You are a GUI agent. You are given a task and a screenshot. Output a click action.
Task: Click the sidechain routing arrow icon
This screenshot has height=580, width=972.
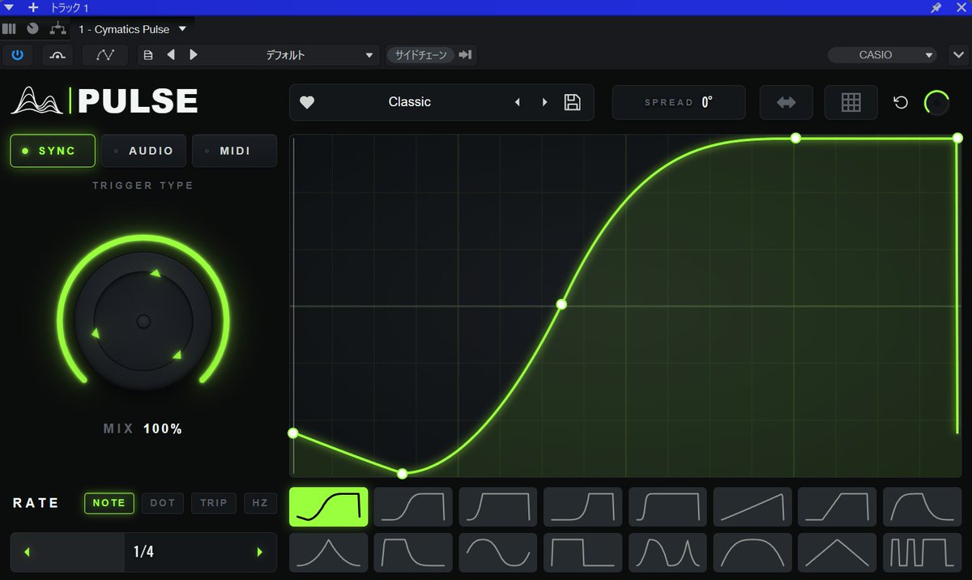[465, 55]
